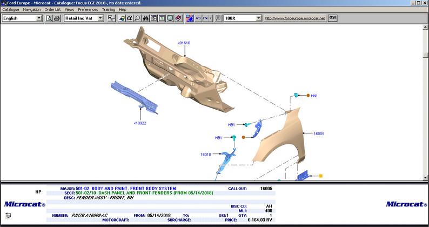Click the OSI button
The width and height of the screenshot is (429, 227).
point(333,18)
